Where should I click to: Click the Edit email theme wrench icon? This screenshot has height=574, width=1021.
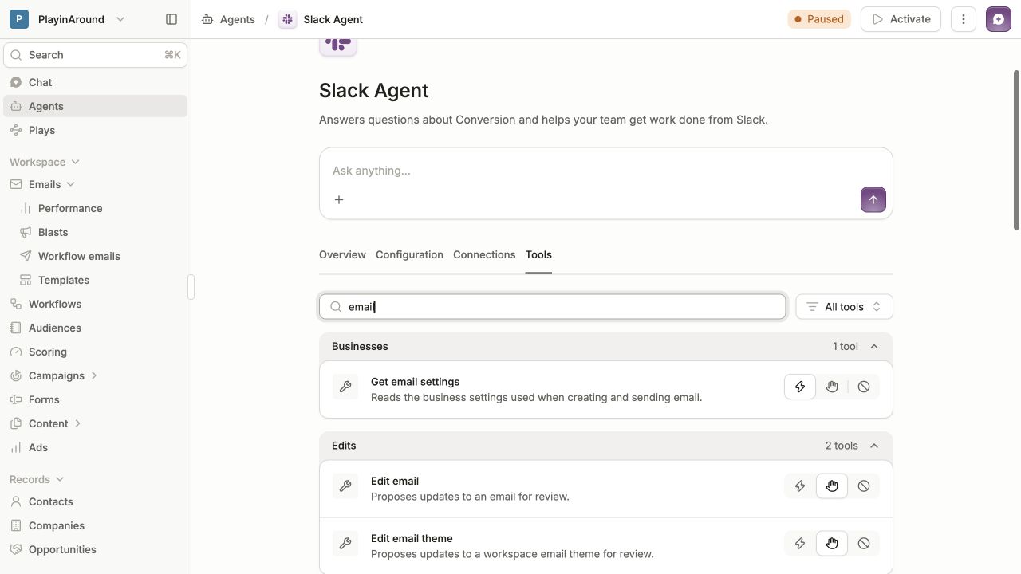(345, 543)
